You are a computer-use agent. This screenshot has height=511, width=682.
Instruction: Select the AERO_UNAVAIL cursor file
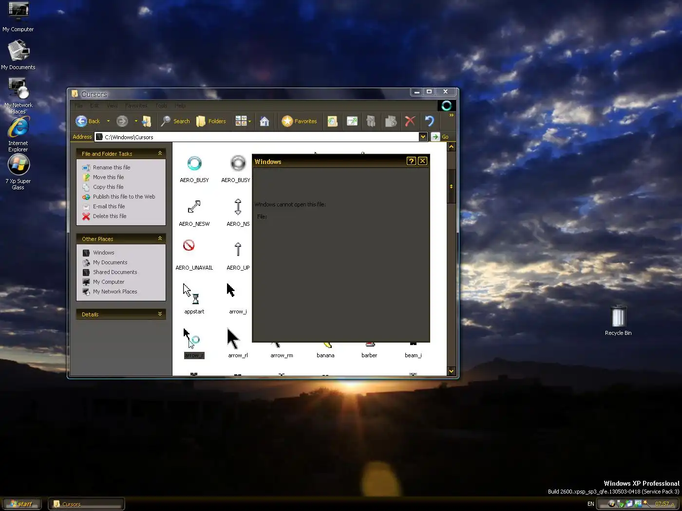pos(194,255)
